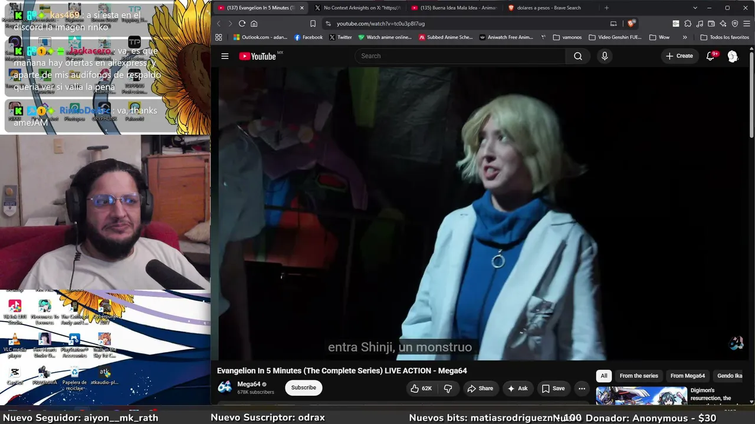Image resolution: width=755 pixels, height=424 pixels.
Task: Open the Facebook bookmark
Action: click(308, 37)
